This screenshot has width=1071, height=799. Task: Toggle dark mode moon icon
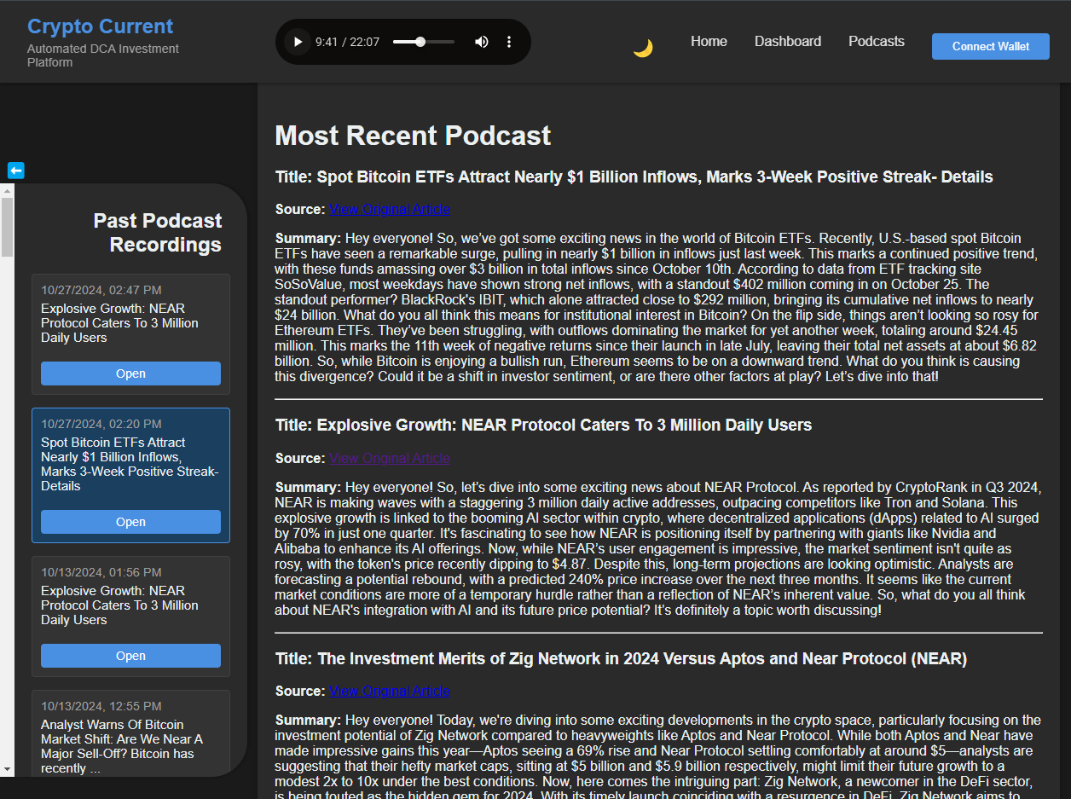pos(643,49)
